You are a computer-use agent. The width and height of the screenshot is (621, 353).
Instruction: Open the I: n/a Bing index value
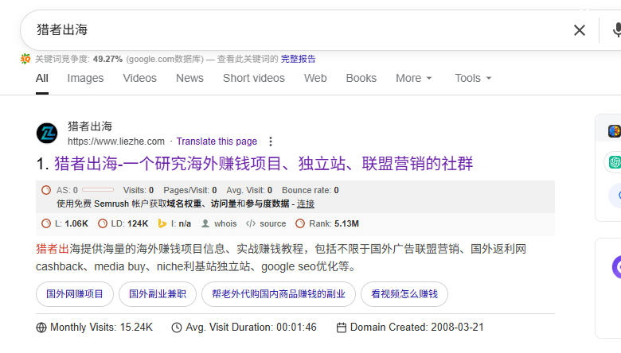[x=181, y=223]
